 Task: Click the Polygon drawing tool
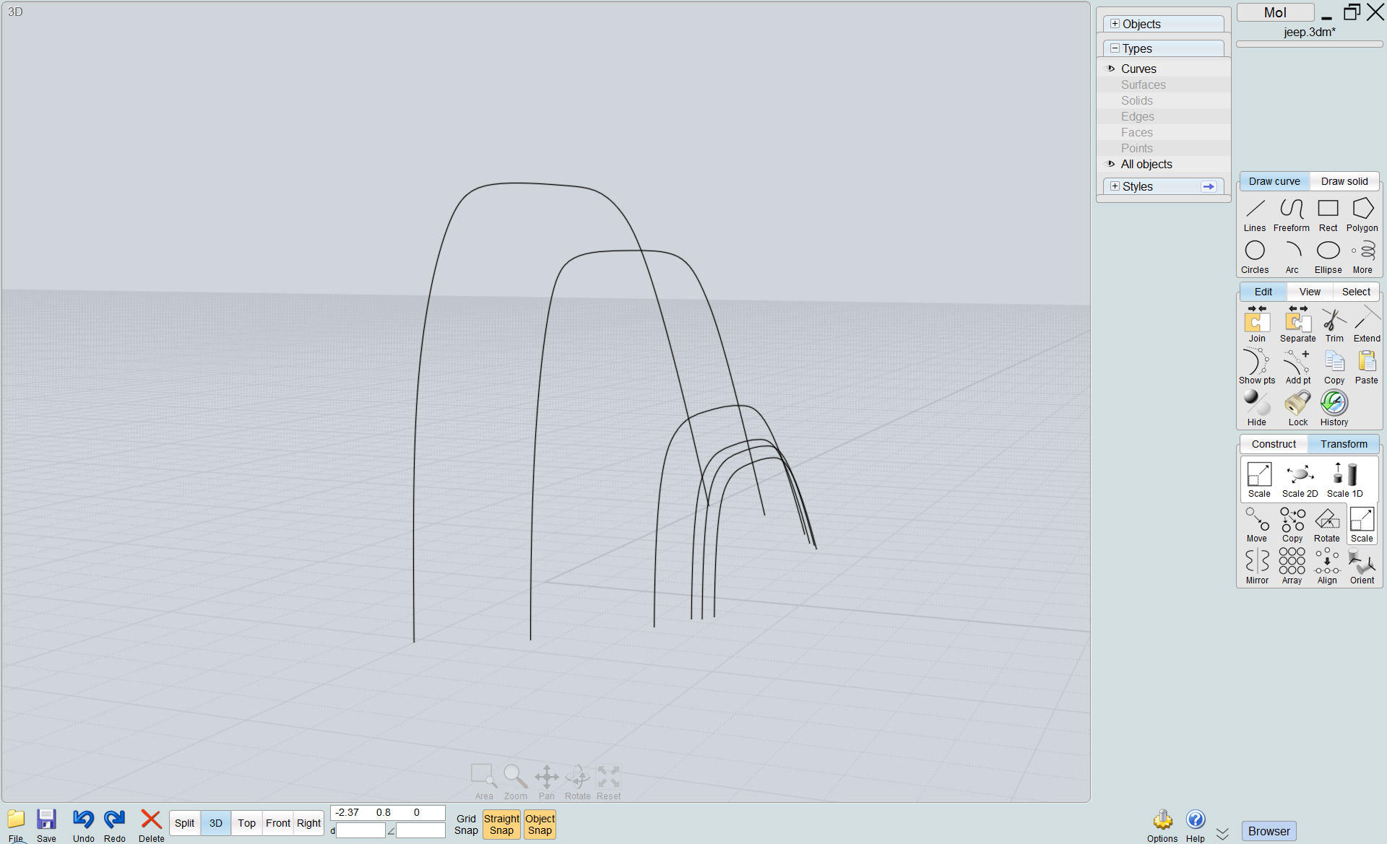tap(1362, 214)
